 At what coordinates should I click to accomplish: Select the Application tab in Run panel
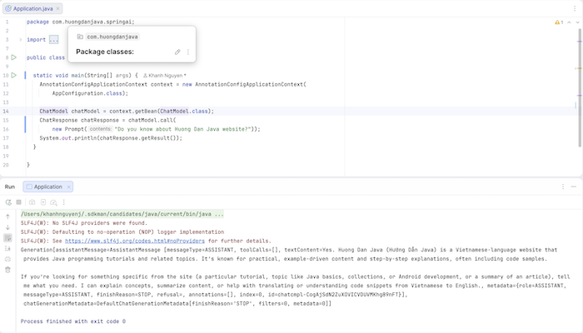47,187
